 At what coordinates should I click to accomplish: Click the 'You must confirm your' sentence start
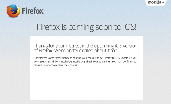(125, 61)
